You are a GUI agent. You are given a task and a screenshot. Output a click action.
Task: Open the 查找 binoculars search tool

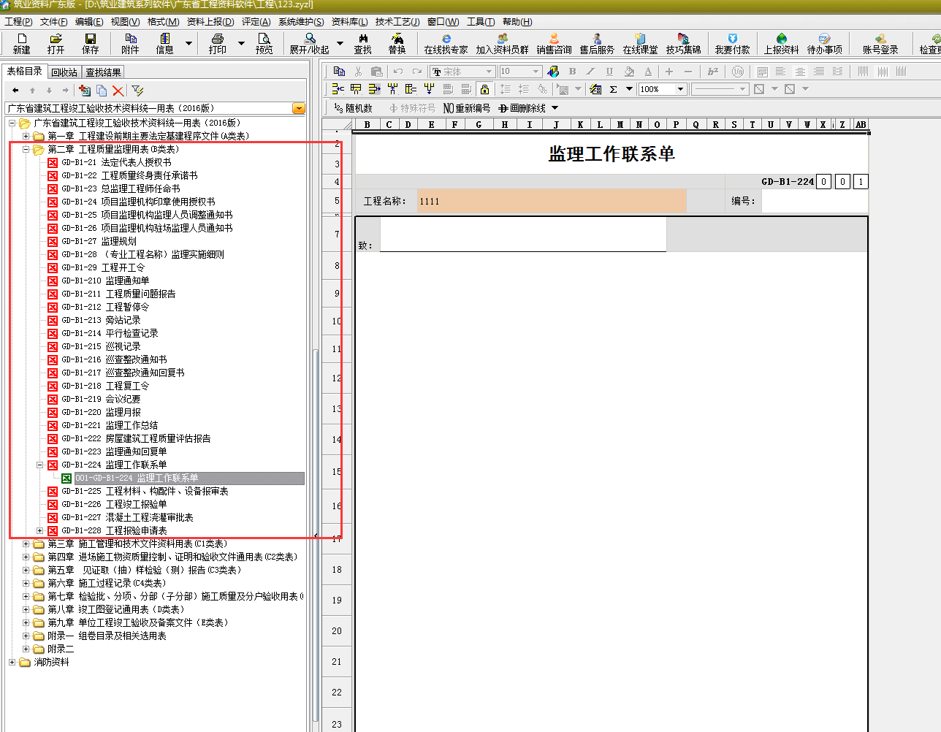coord(363,43)
